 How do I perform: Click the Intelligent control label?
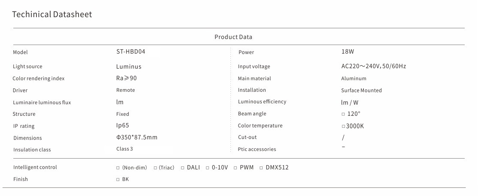tap(35, 167)
